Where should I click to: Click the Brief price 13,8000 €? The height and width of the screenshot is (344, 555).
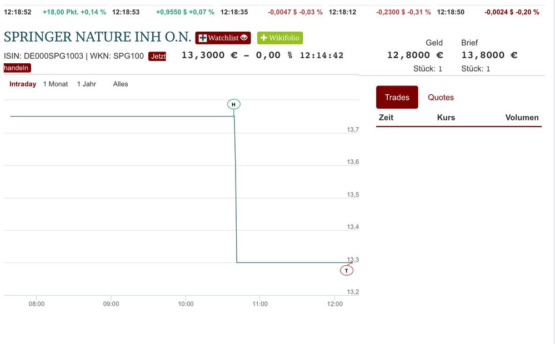pos(489,55)
